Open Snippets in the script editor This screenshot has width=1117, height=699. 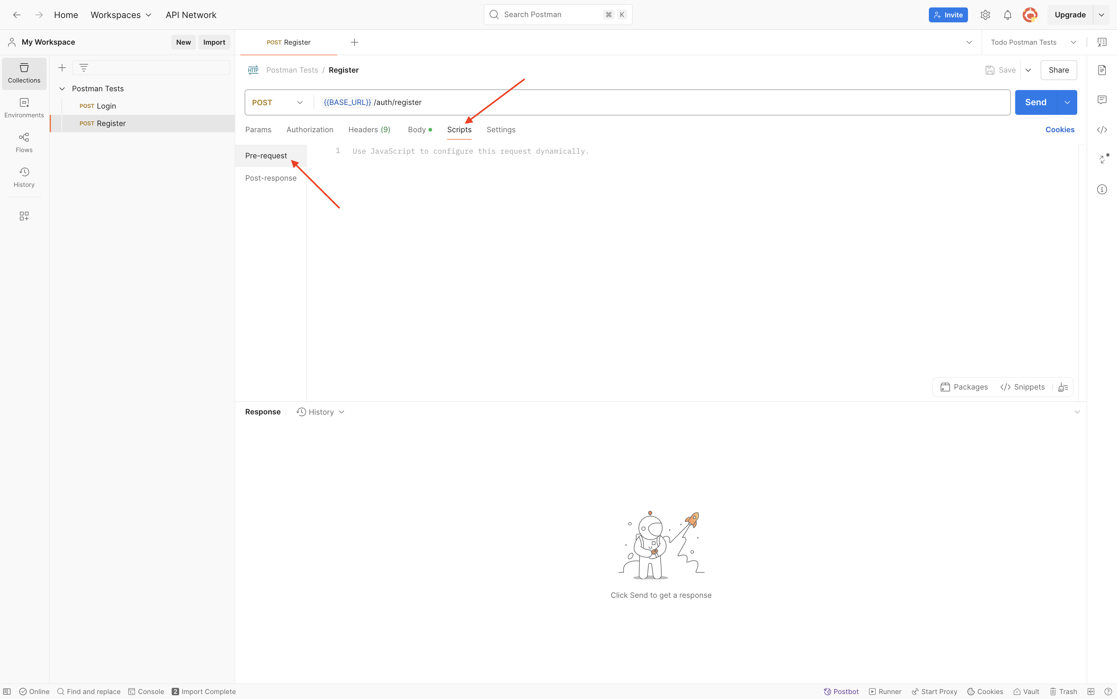[1022, 387]
